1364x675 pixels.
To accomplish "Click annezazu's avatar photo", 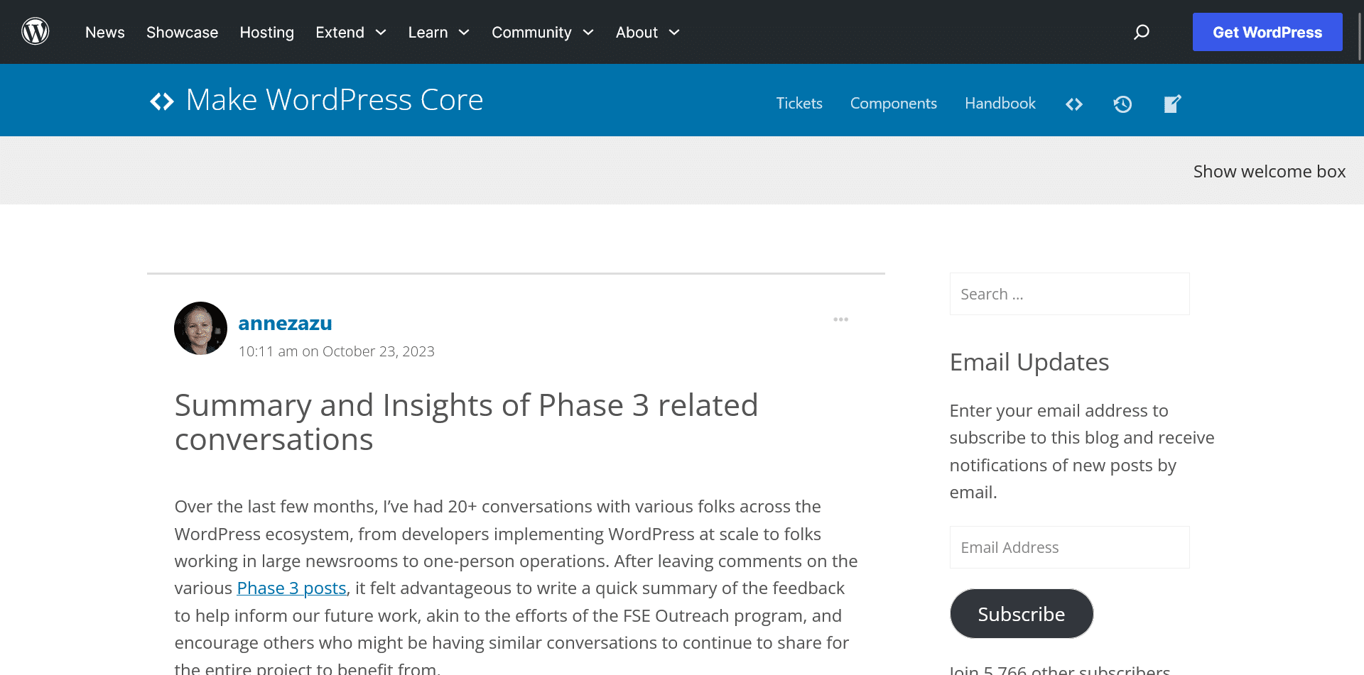I will pyautogui.click(x=201, y=329).
